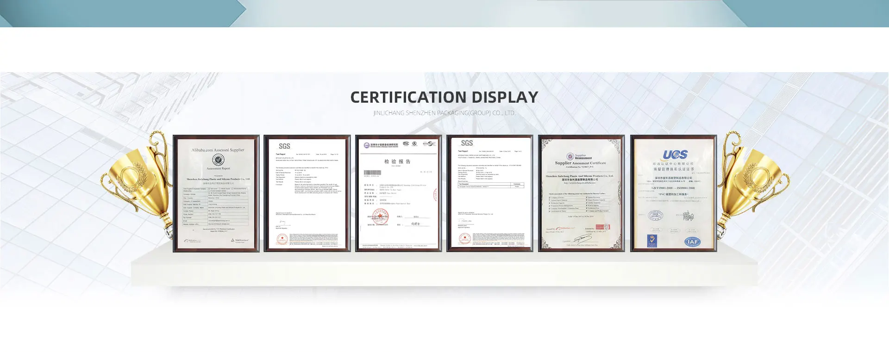Open the SGS test report with results table

tap(489, 193)
